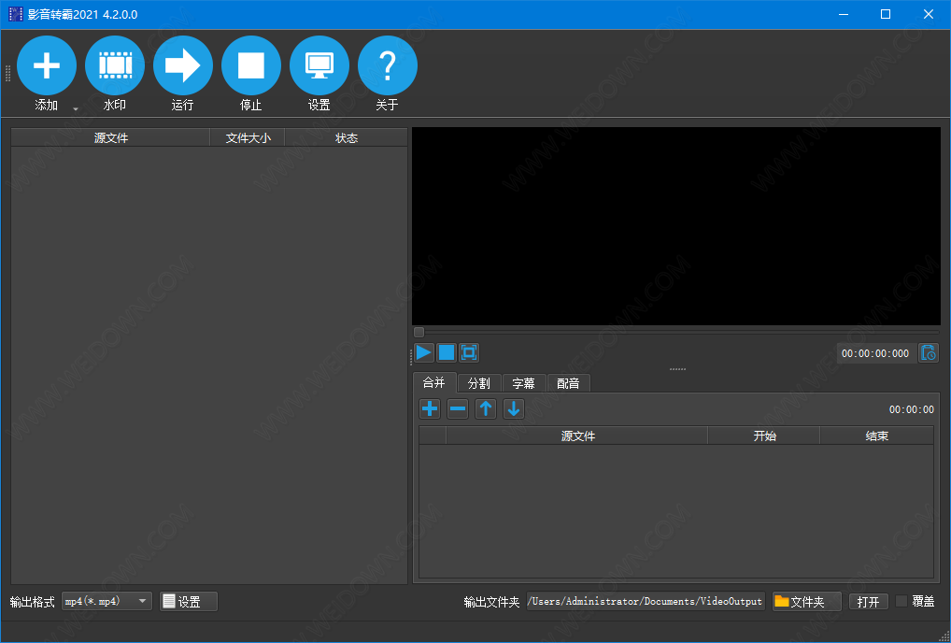The height and width of the screenshot is (643, 951).
Task: Click the 00:00:00 merge duration text
Action: coord(912,409)
